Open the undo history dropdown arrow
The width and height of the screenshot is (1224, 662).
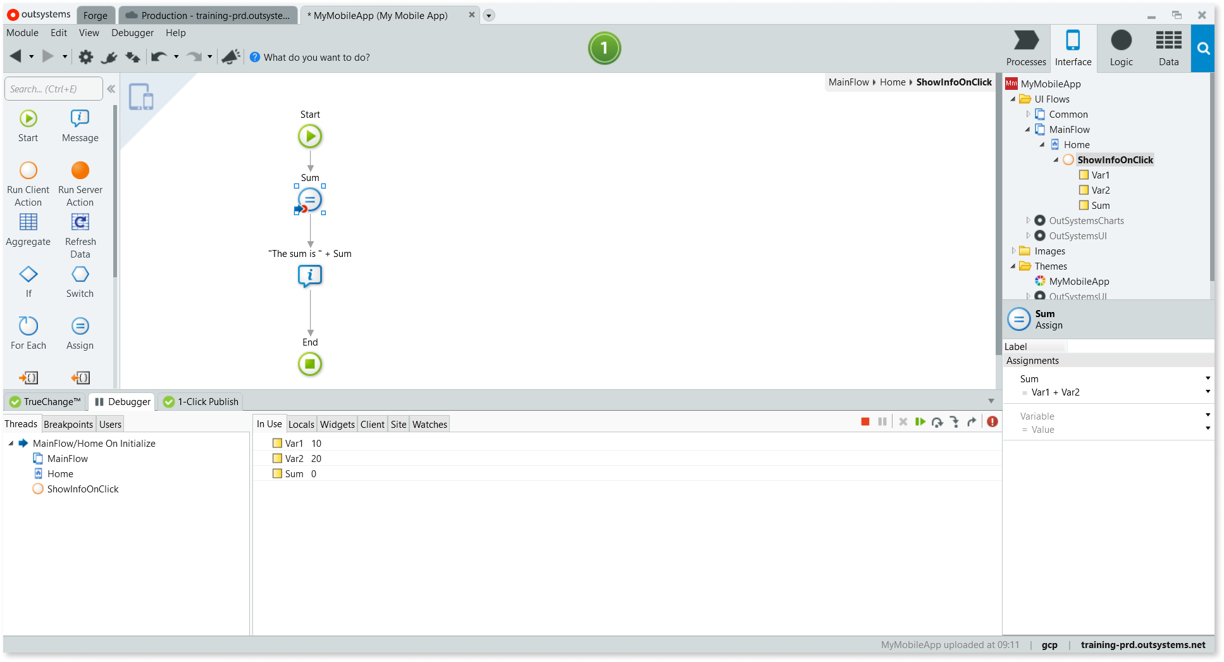[x=176, y=57]
